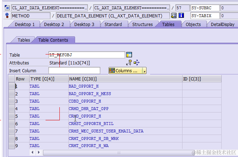The image size is (238, 157).
Task: Click the Table name field LT_REFOBJ
Action: [87, 55]
